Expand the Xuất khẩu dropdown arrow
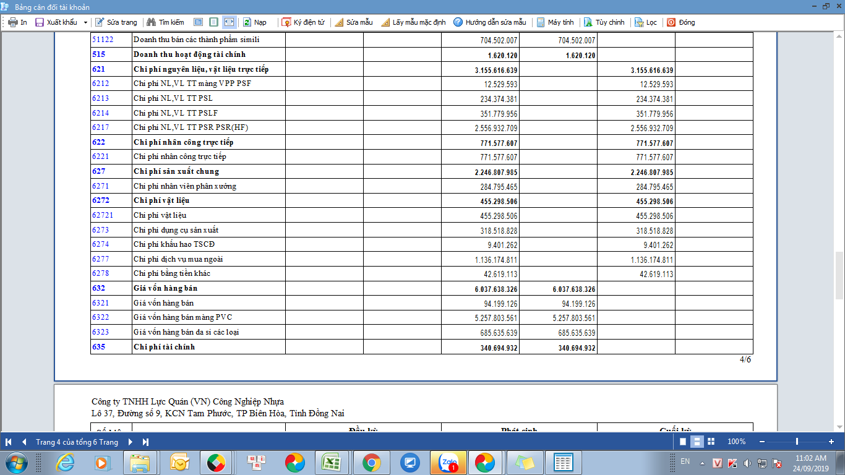The height and width of the screenshot is (475, 845). pyautogui.click(x=85, y=22)
